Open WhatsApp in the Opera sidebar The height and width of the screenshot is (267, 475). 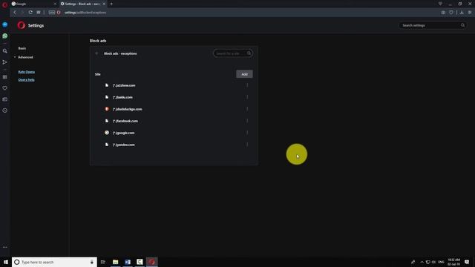5,36
